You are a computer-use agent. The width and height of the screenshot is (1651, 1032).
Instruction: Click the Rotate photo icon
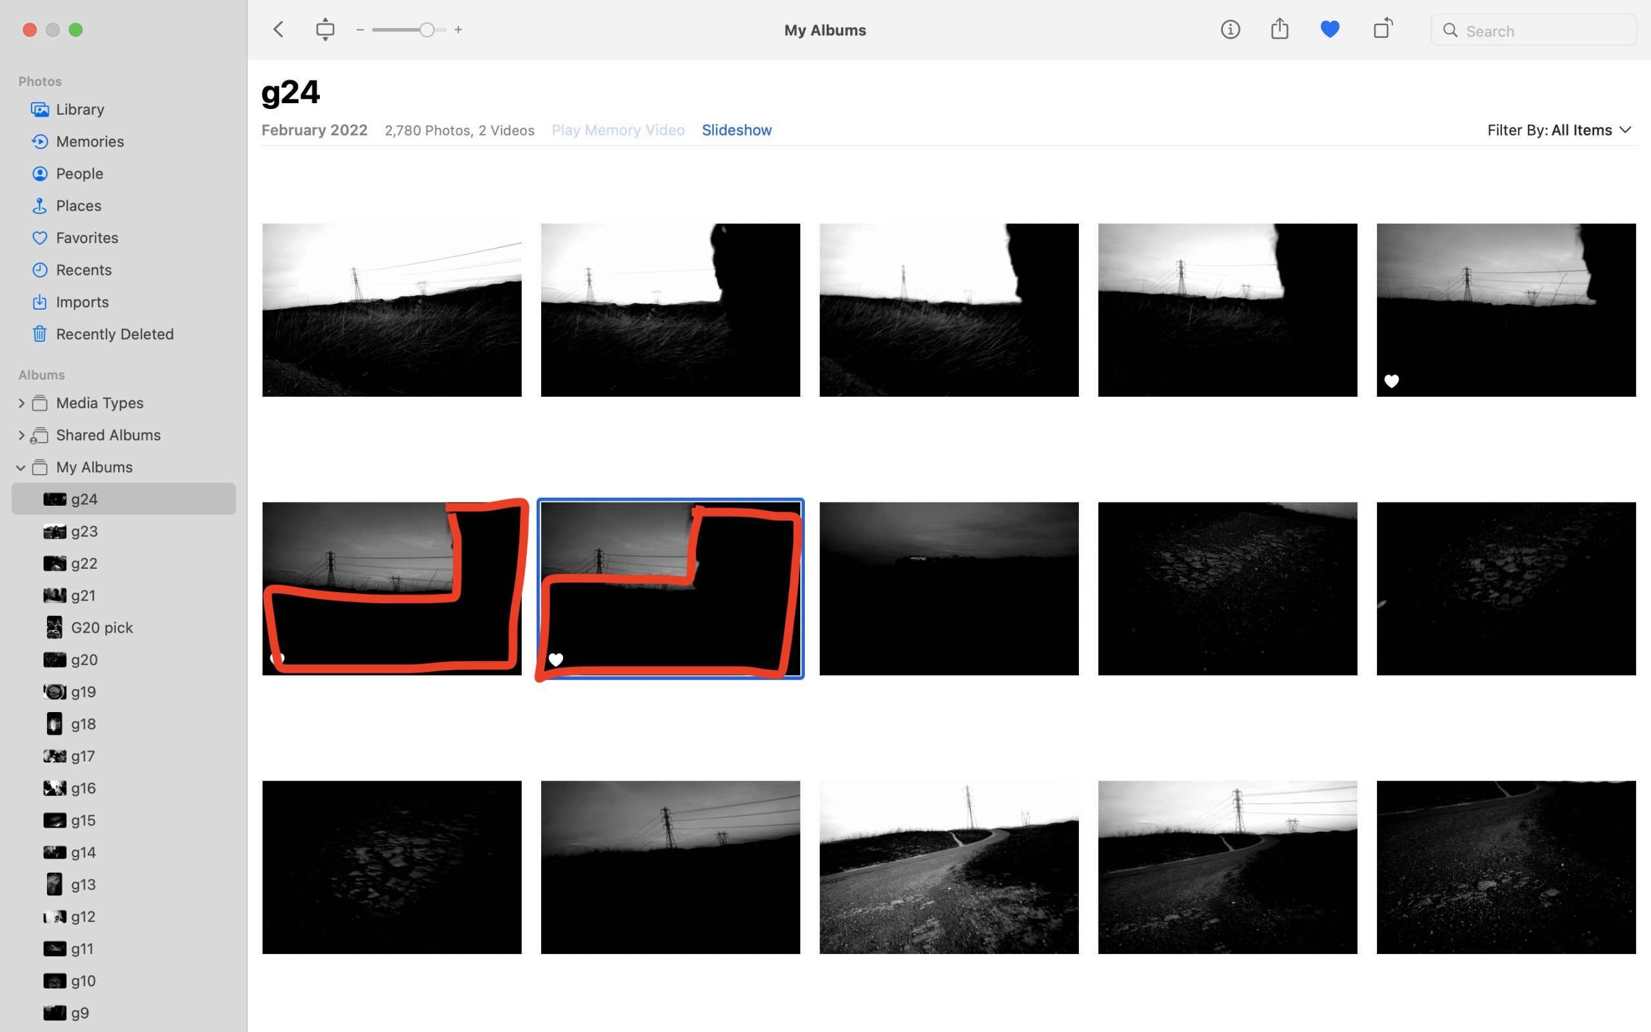click(x=1382, y=30)
